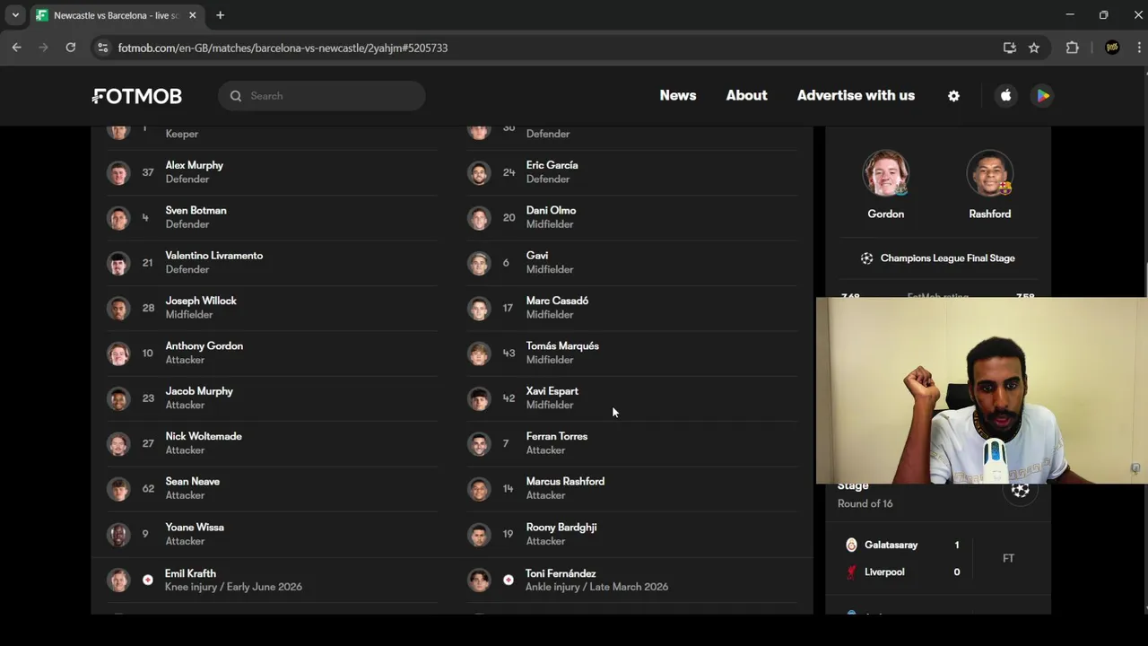Image resolution: width=1148 pixels, height=646 pixels.
Task: Open Gordon's player photo
Action: pyautogui.click(x=885, y=173)
